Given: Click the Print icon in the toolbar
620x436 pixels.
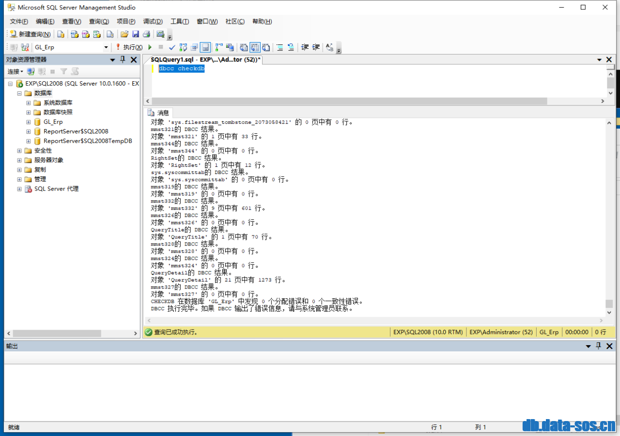Looking at the screenshot, I should [x=146, y=34].
